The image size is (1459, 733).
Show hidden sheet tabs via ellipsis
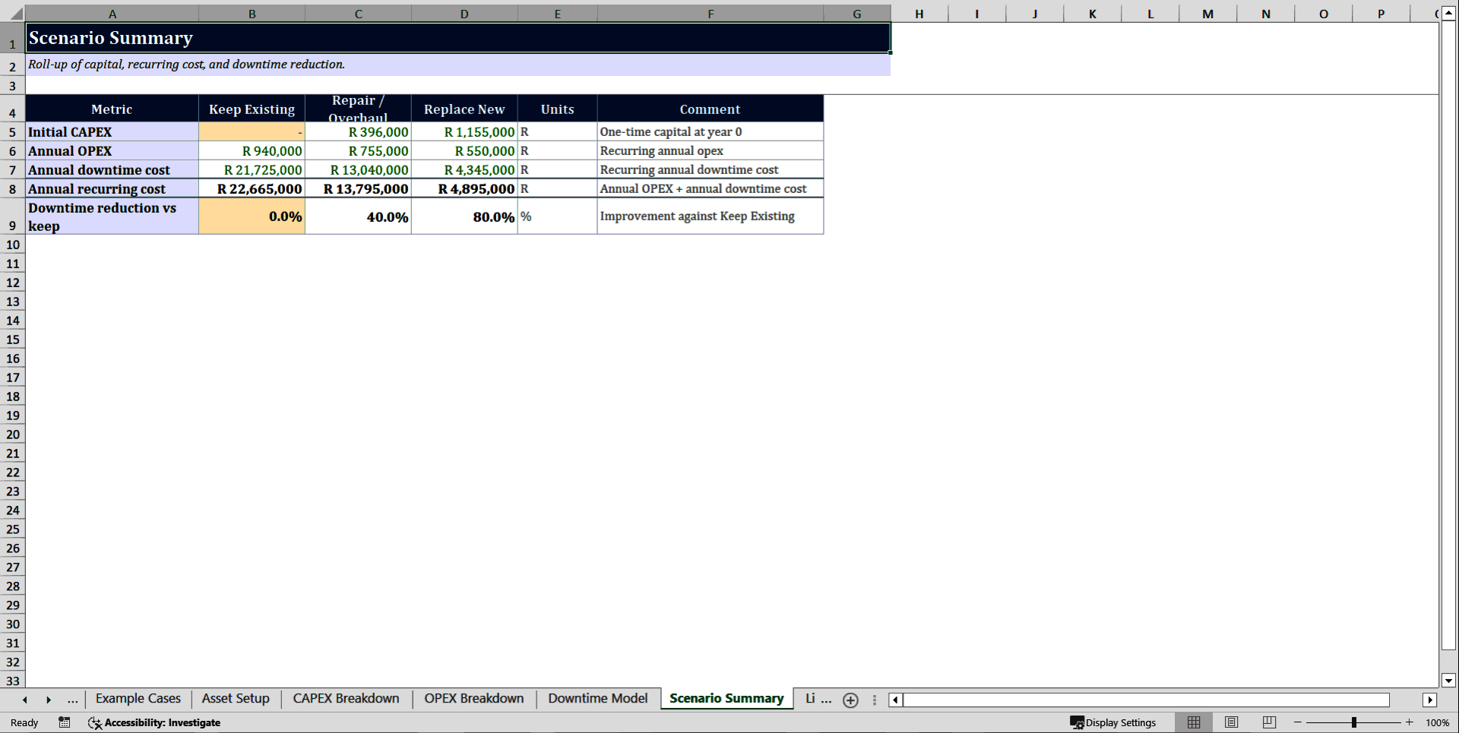72,700
